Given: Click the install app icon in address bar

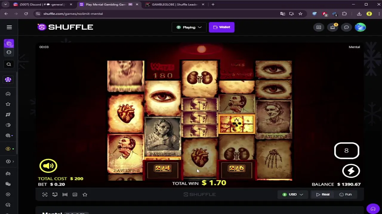Looking at the screenshot, I should (x=292, y=14).
